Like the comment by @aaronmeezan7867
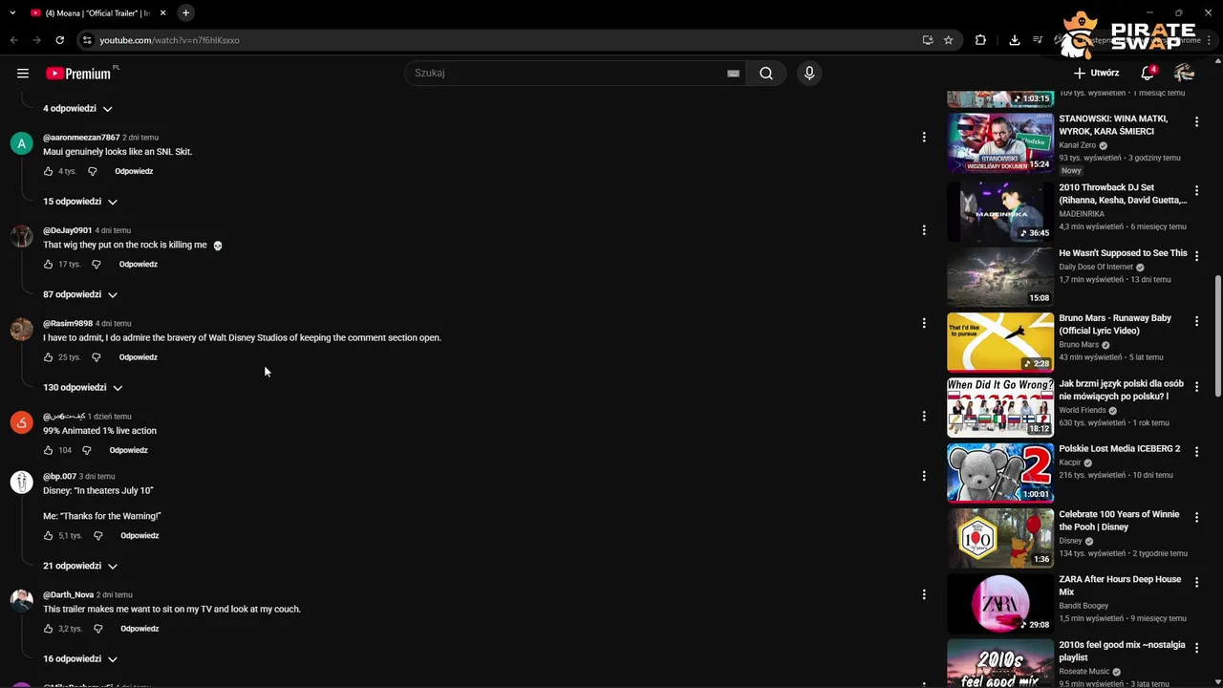The height and width of the screenshot is (688, 1223). pyautogui.click(x=48, y=171)
